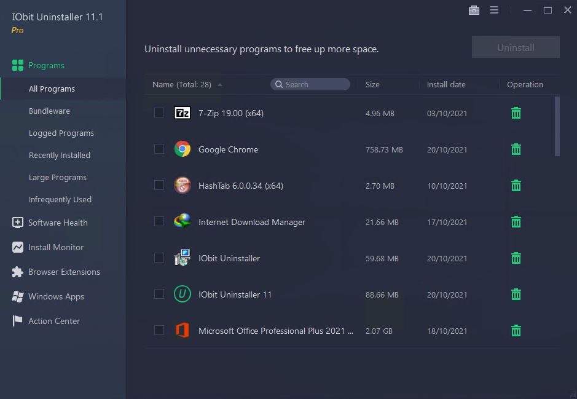Click the 7-Zip program icon
The height and width of the screenshot is (399, 577).
tap(182, 113)
